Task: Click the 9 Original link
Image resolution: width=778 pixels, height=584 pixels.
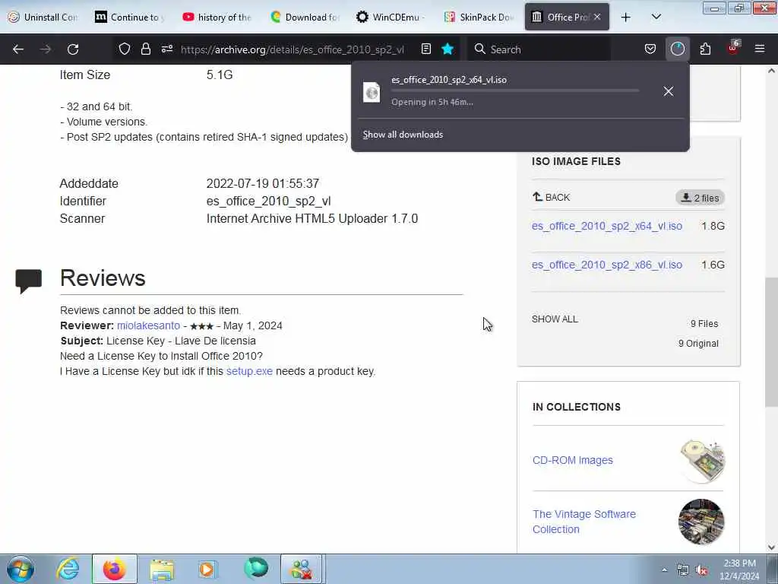Action: tap(698, 344)
